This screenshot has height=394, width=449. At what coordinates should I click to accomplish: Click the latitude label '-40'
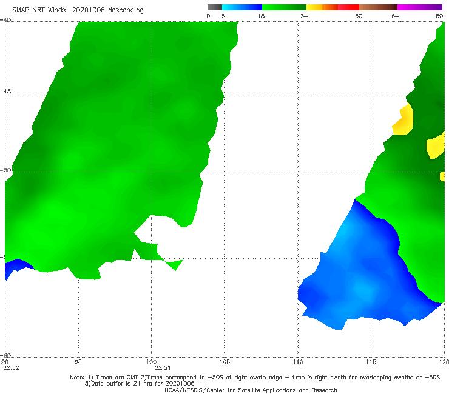pyautogui.click(x=5, y=20)
